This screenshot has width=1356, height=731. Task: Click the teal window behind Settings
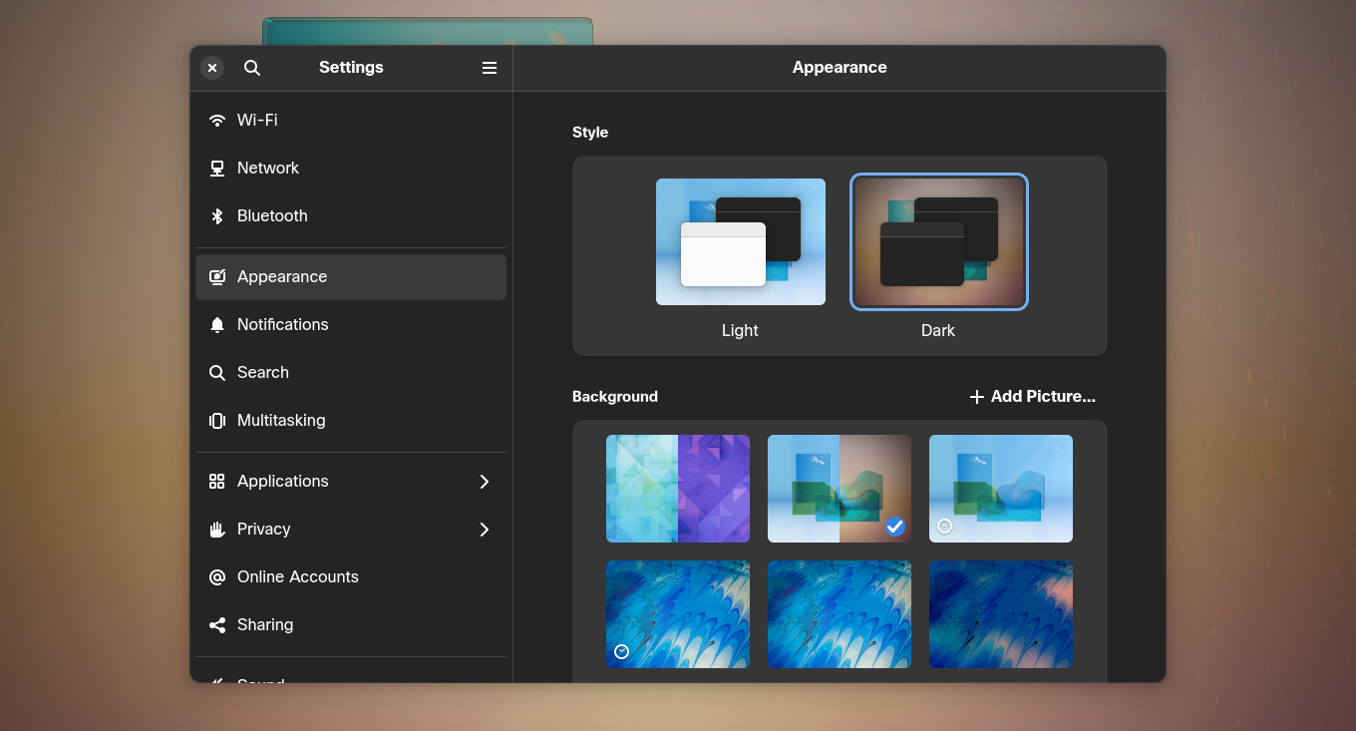[x=428, y=31]
